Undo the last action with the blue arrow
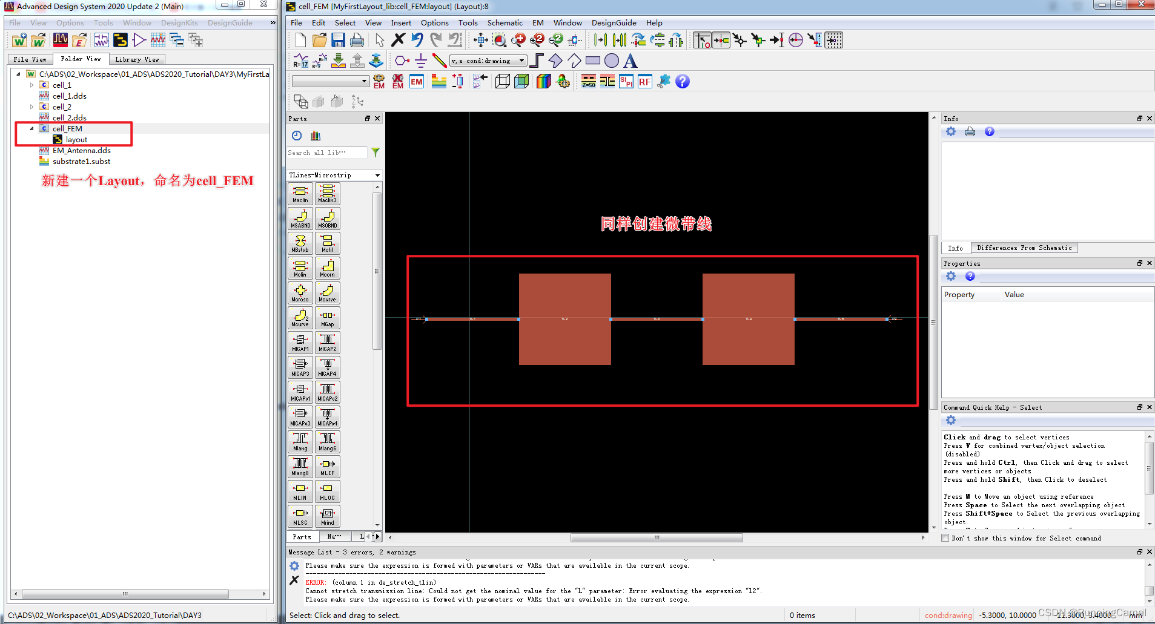1155x624 pixels. 417,41
